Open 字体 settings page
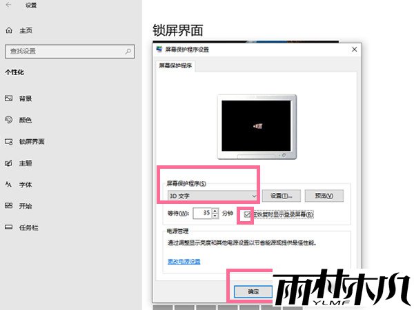The height and width of the screenshot is (310, 414). 26,185
